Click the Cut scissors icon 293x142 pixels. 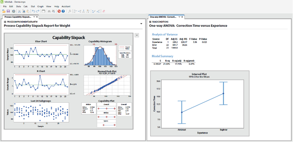[x=19, y=11]
